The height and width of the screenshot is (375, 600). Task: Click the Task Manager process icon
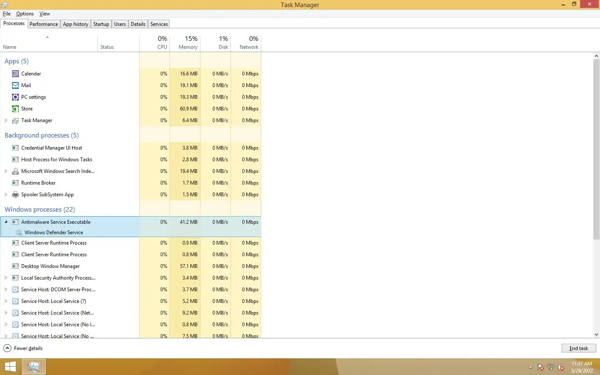point(15,120)
